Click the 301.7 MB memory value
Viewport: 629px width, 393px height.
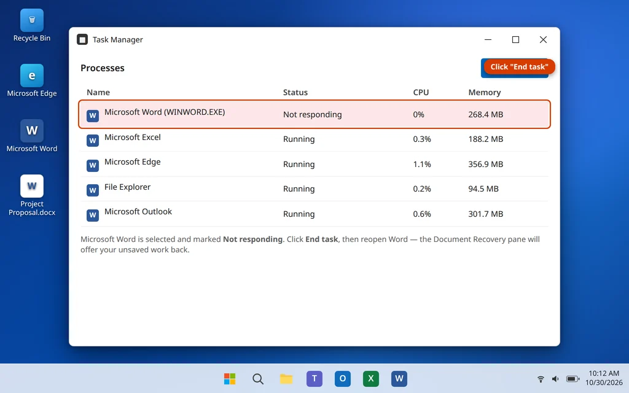coord(485,214)
